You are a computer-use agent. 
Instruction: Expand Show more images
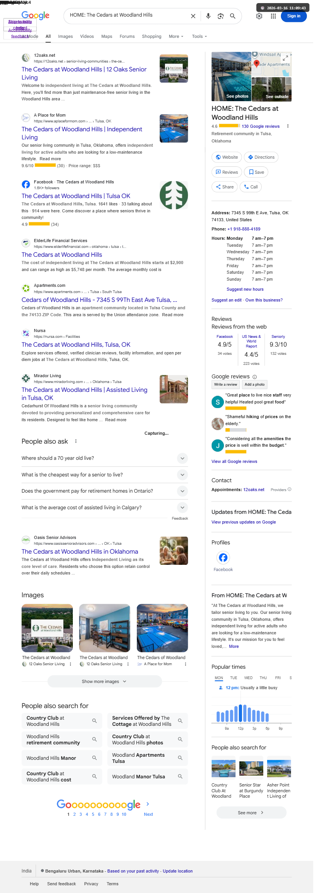104,681
